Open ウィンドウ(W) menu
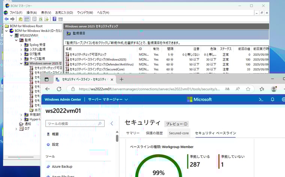Viewport: 285px width, 177px height. click(85, 12)
